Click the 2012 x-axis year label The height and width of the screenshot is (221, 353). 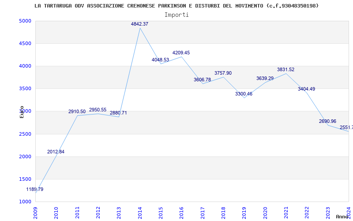[x=98, y=213]
